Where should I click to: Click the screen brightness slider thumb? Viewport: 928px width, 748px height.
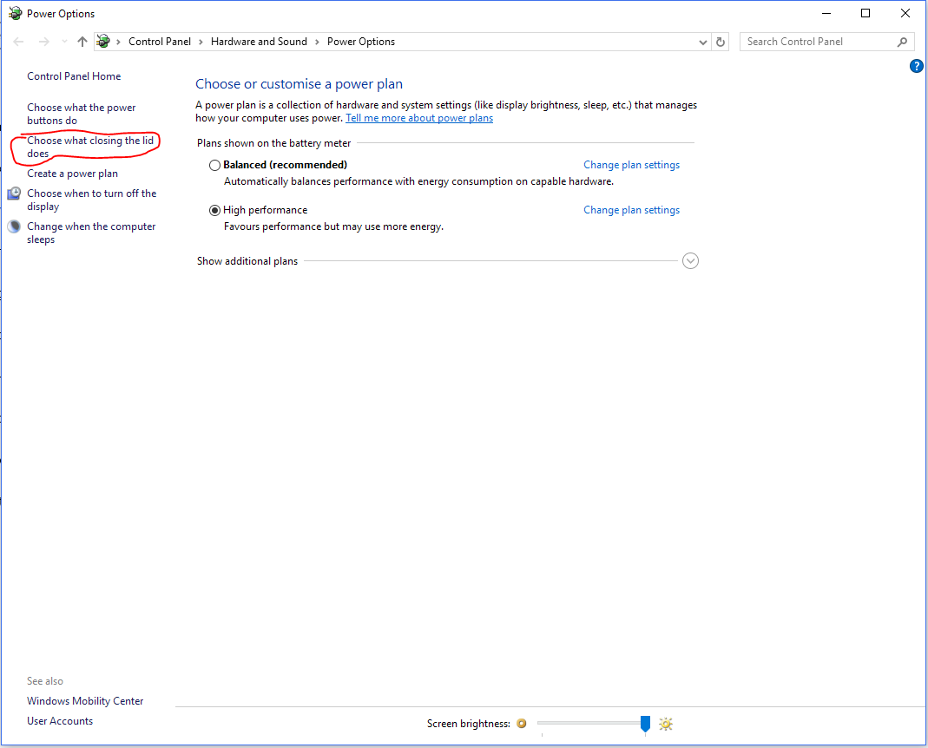(x=645, y=724)
